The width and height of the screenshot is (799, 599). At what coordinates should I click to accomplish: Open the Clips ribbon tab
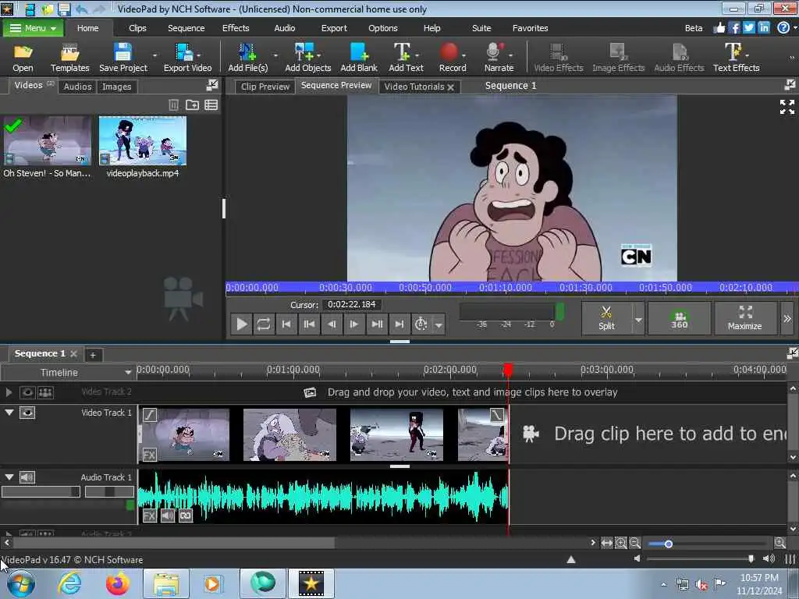pyautogui.click(x=137, y=28)
